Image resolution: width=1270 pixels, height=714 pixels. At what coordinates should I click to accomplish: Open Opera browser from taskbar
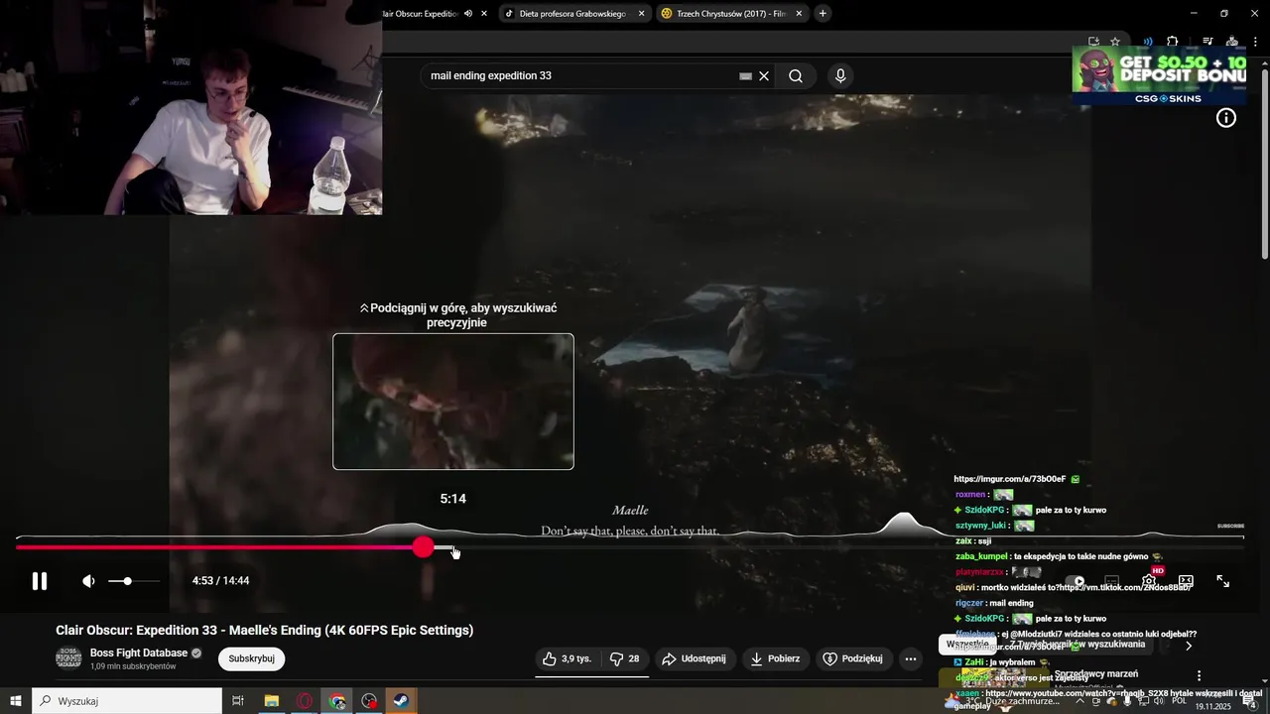[x=305, y=701]
